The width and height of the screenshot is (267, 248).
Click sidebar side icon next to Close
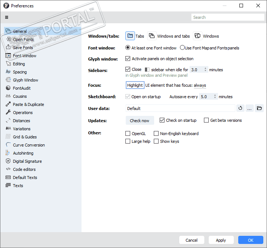tap(147, 69)
